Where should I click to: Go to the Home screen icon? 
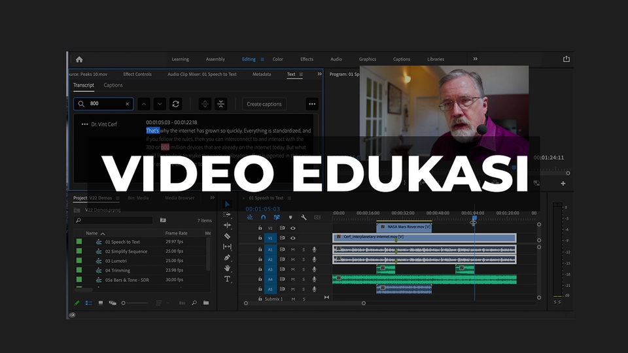79,59
